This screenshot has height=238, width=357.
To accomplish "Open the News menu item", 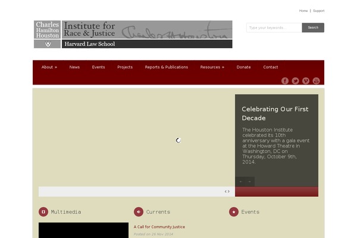I will 74,67.
